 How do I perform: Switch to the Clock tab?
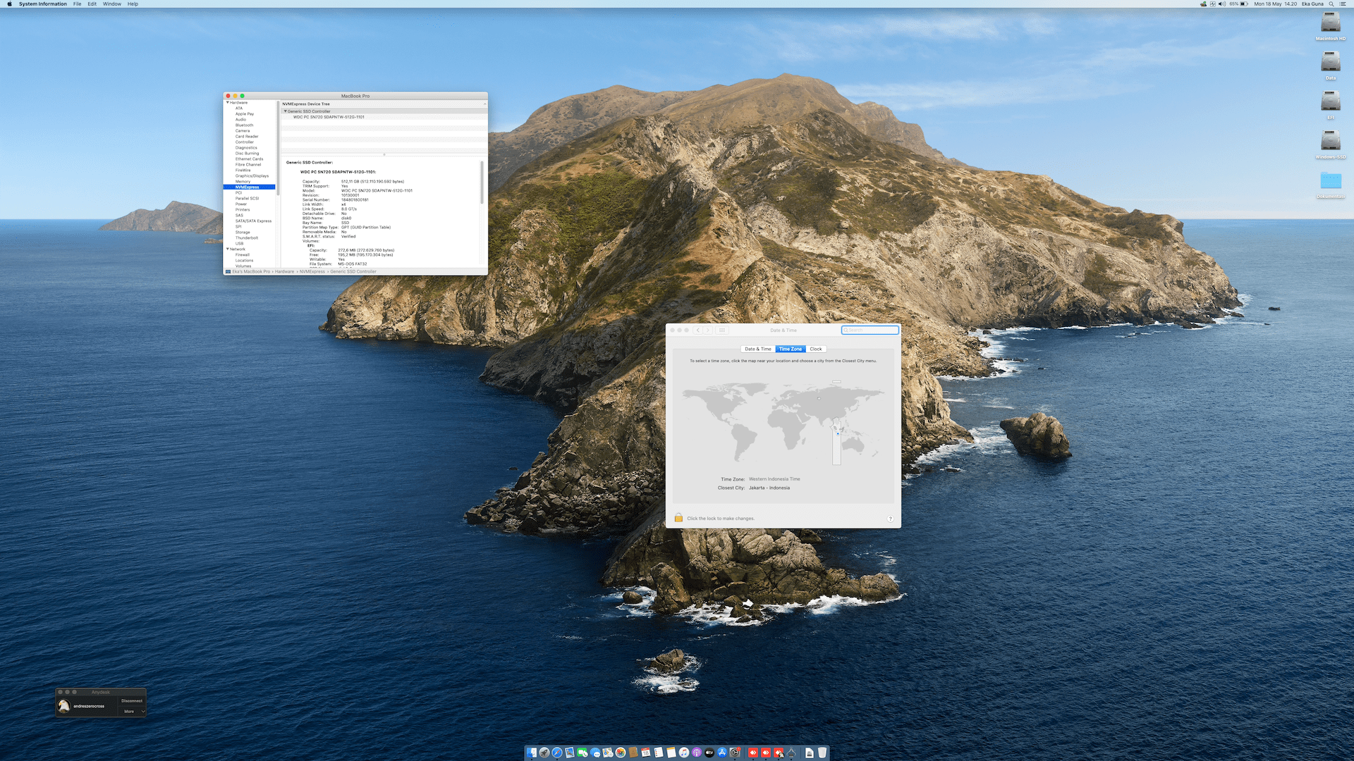pos(815,349)
